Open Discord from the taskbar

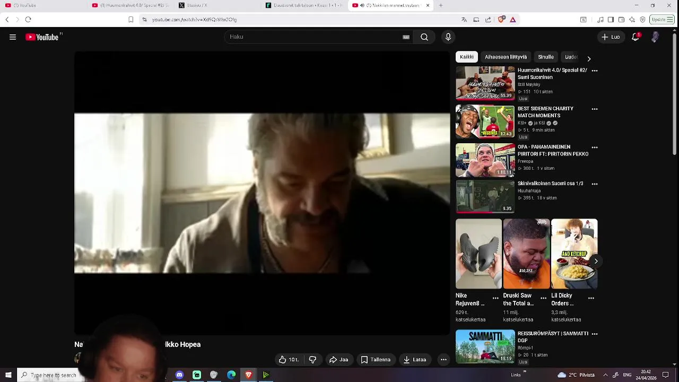[179, 375]
